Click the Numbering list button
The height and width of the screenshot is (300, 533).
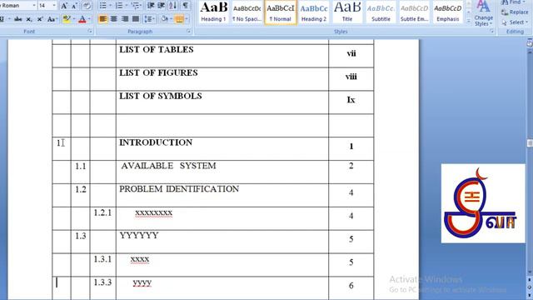[x=119, y=6]
